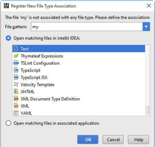Image resolution: width=155 pixels, height=147 pixels.
Task: Expand the File pattern dropdown arrow
Action: pyautogui.click(x=146, y=27)
